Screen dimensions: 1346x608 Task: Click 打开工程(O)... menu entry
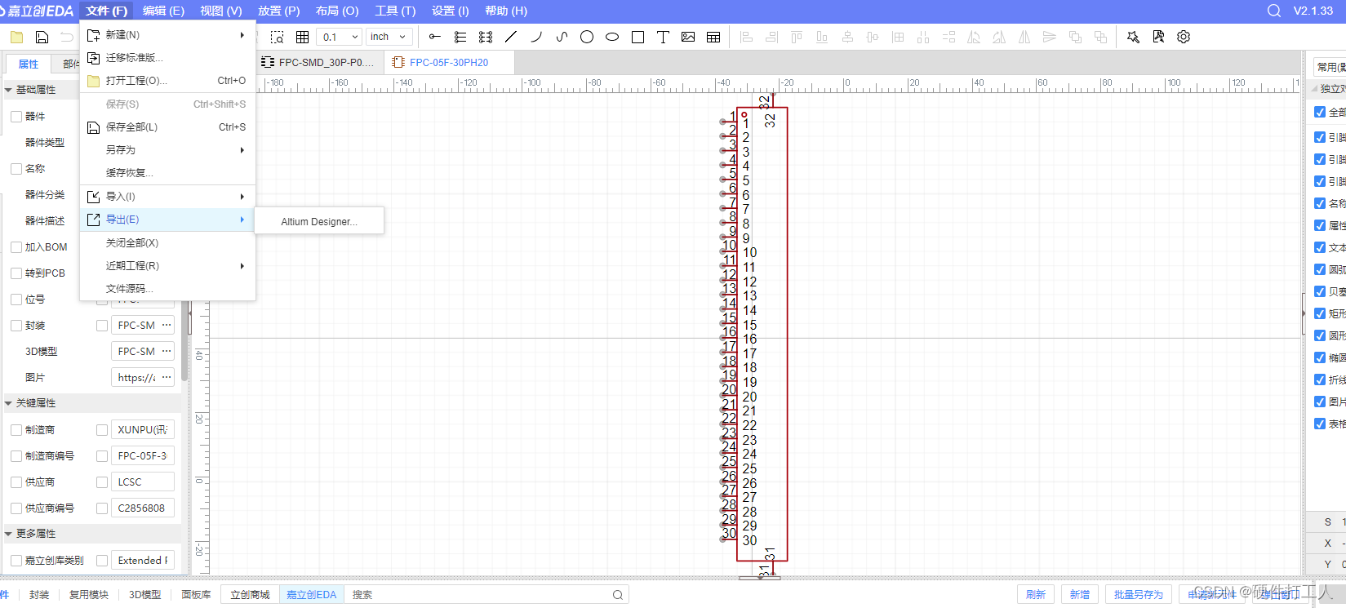tap(167, 81)
